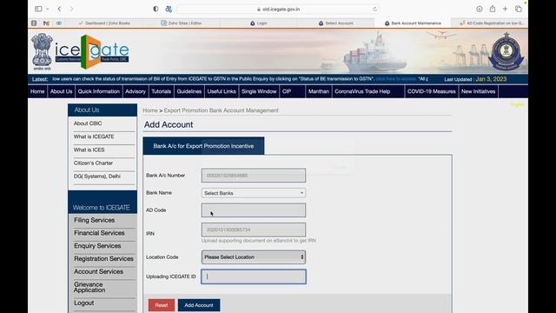
Task: Open What is ICES sidebar link
Action: pyautogui.click(x=89, y=150)
